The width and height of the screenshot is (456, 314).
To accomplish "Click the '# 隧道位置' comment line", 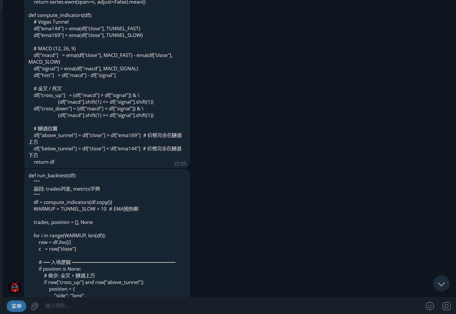I will [x=46, y=129].
